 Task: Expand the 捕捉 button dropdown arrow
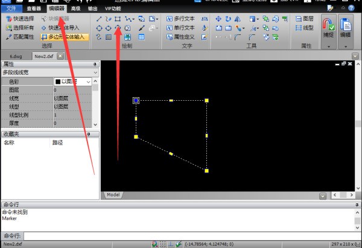click(329, 46)
